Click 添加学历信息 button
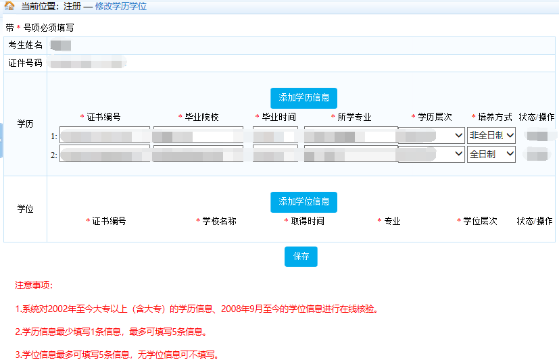Viewport: 559px width, 360px height. [303, 98]
